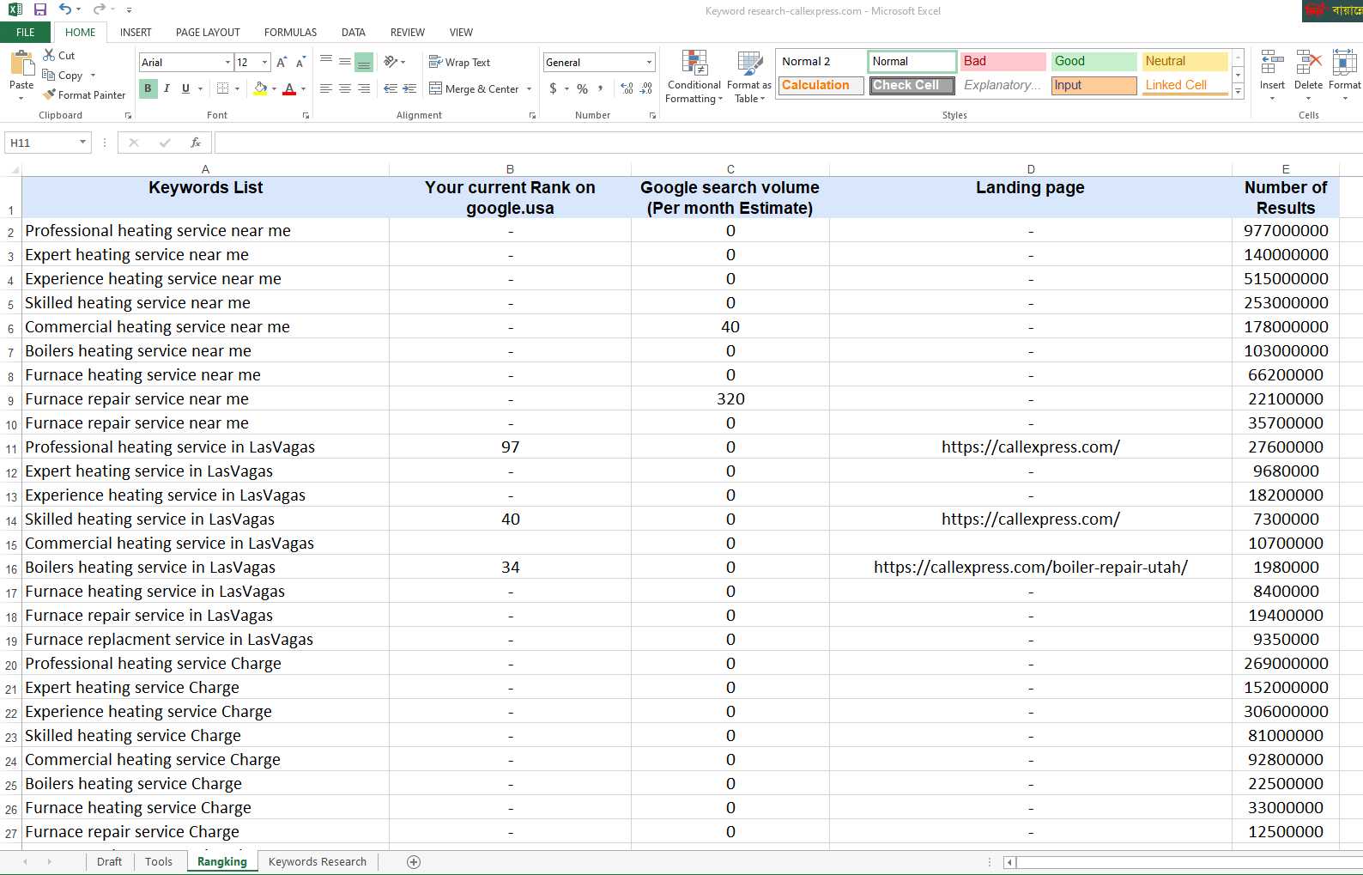Toggle Bold formatting
The width and height of the screenshot is (1363, 875).
(x=148, y=88)
